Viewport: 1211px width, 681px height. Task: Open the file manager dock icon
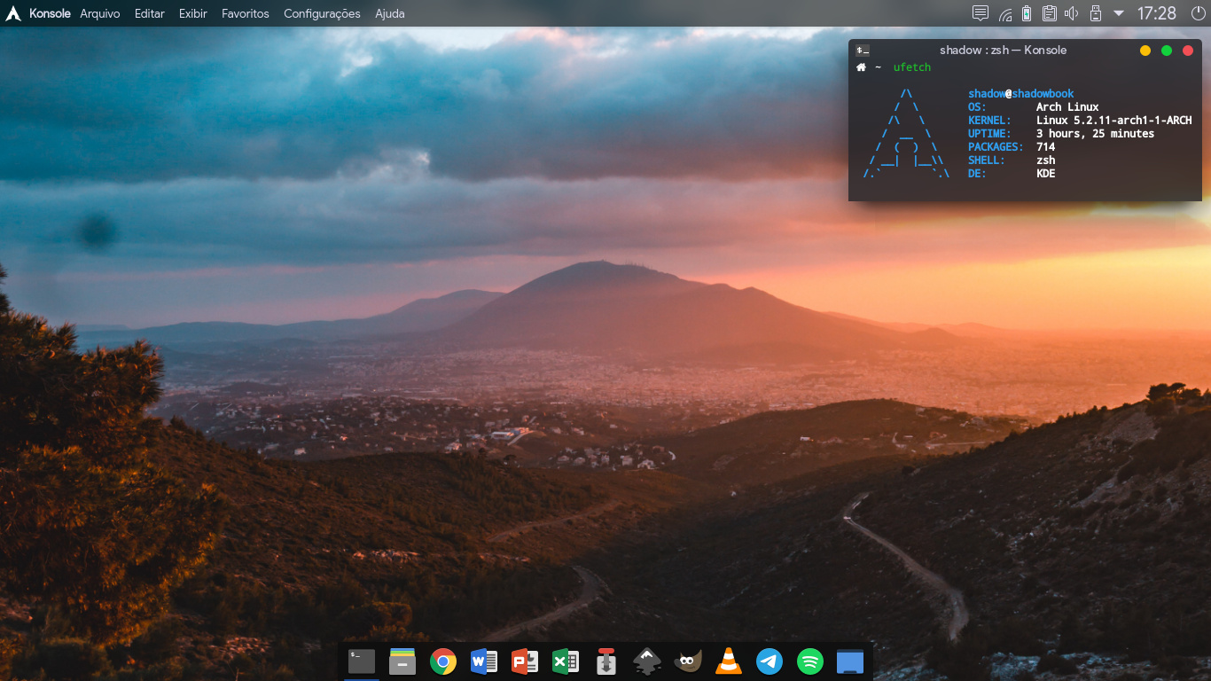pyautogui.click(x=402, y=661)
